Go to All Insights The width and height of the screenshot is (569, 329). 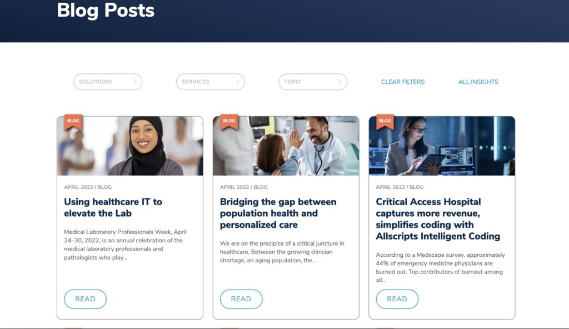pos(478,82)
